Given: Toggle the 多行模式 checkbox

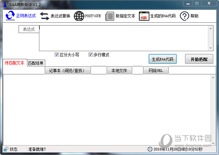Looking at the screenshot, I should pos(90,54).
